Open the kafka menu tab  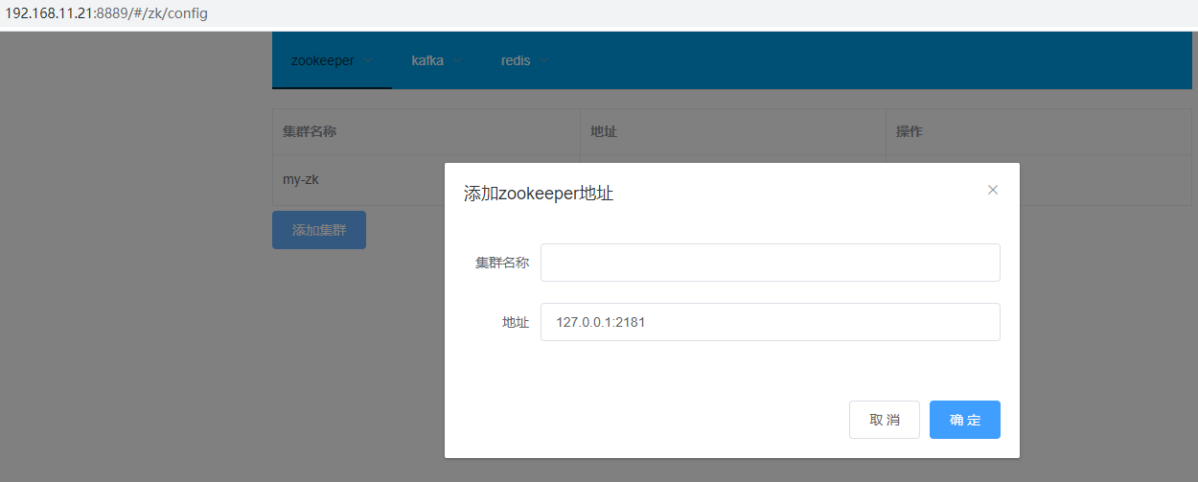(437, 60)
